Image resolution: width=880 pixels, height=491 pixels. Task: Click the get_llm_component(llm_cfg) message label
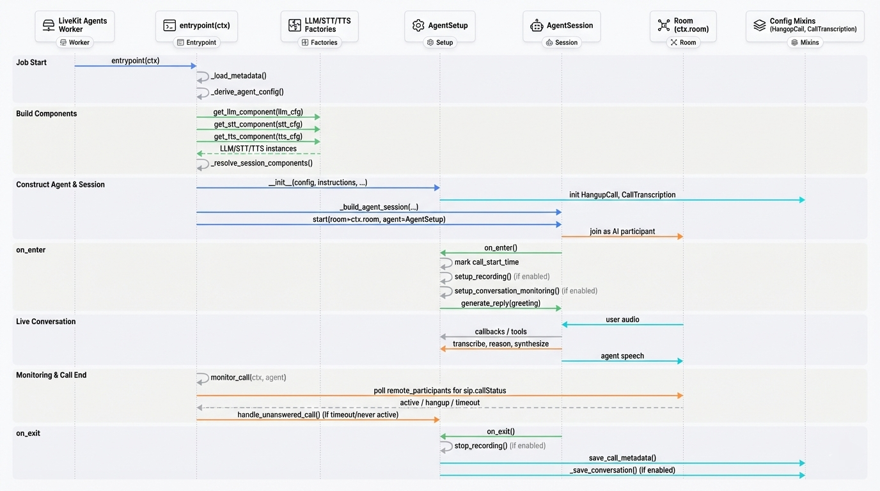coord(258,113)
